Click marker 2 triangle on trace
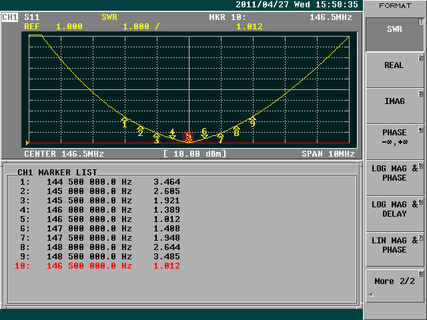This screenshot has height=320, width=427. [141, 127]
